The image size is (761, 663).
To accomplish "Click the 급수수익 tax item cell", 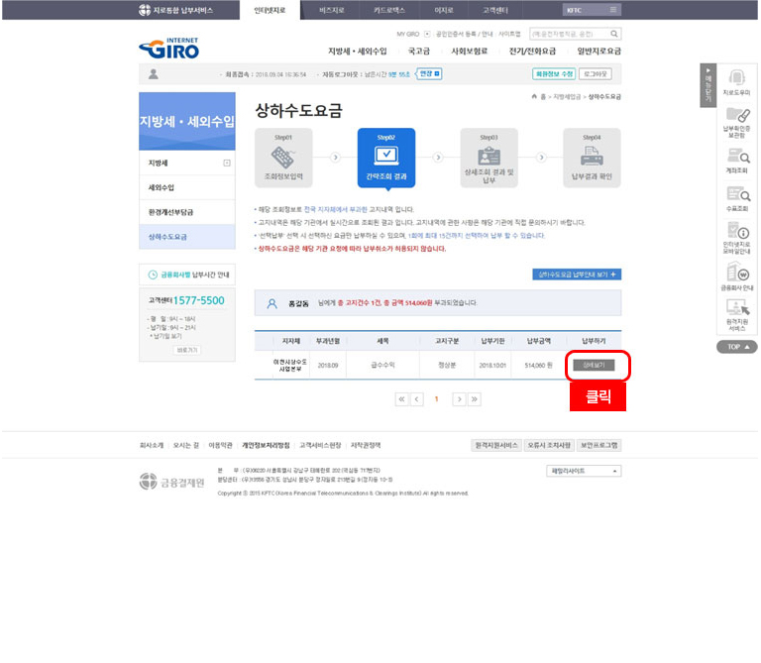I will point(382,365).
